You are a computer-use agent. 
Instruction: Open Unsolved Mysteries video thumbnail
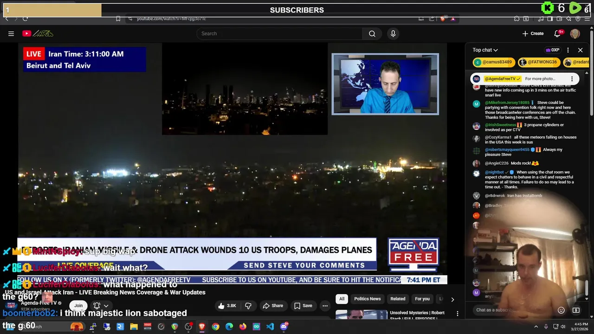pos(361,315)
